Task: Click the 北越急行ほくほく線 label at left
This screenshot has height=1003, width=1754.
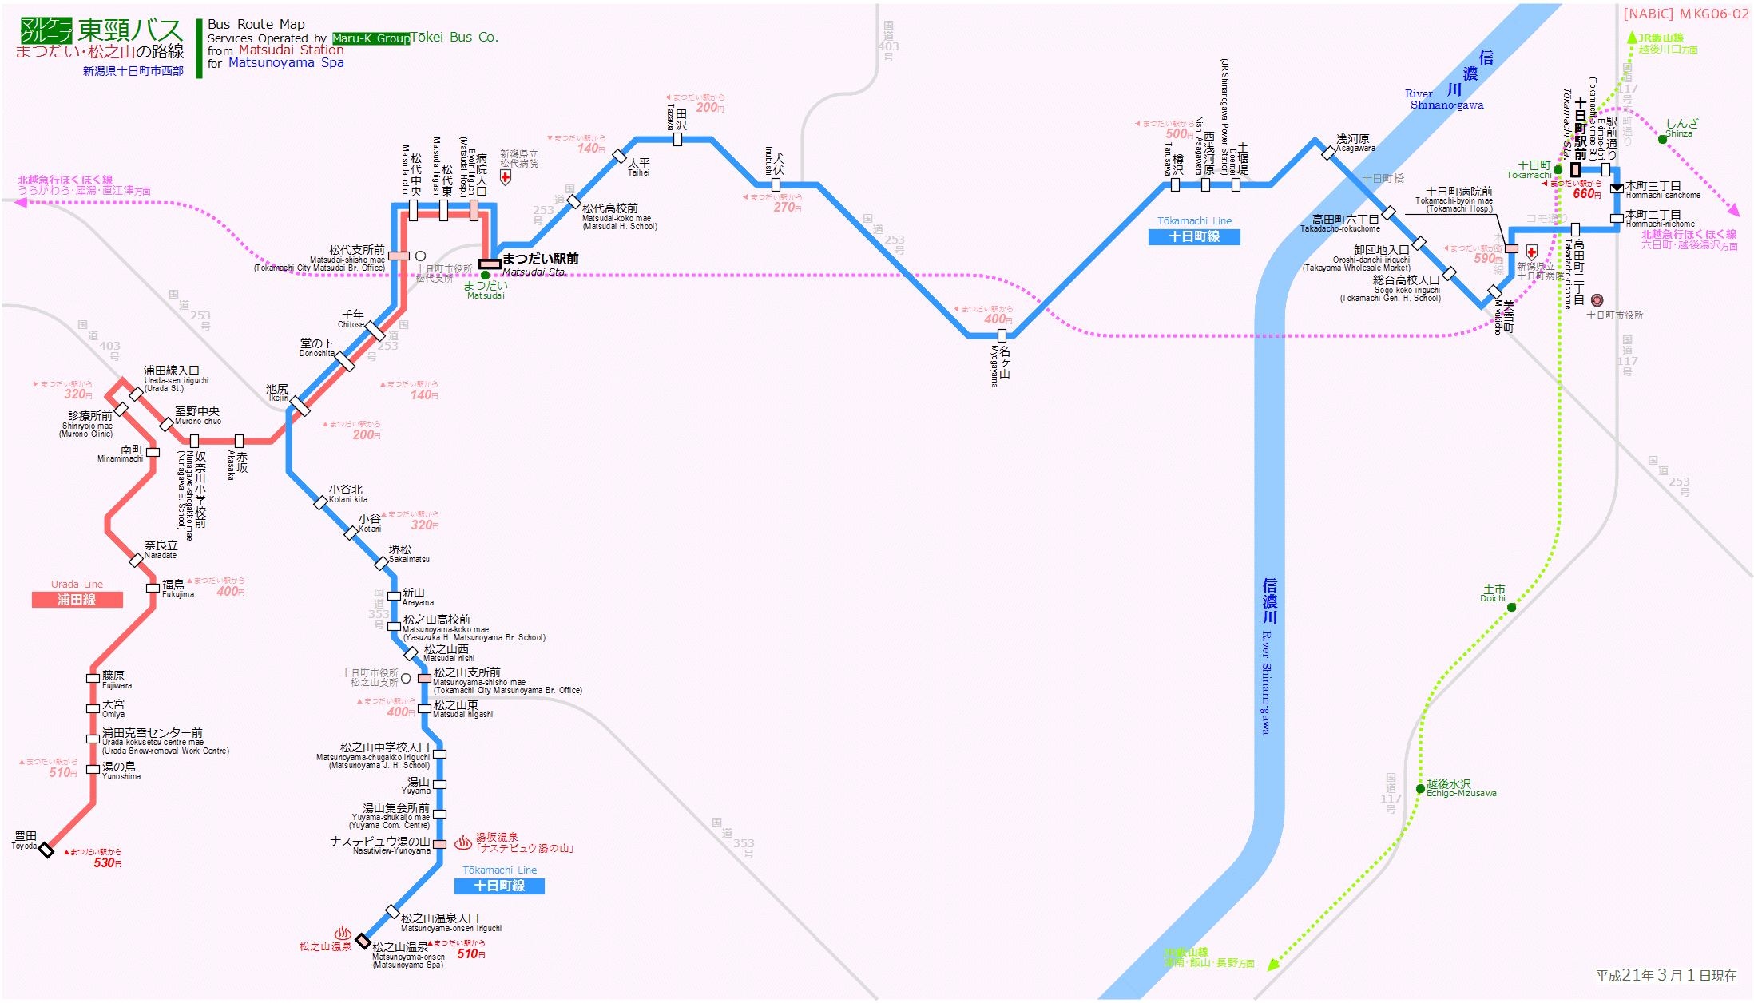Action: coord(65,180)
